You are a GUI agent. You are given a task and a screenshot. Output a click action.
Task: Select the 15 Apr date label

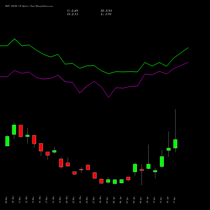pos(161,200)
